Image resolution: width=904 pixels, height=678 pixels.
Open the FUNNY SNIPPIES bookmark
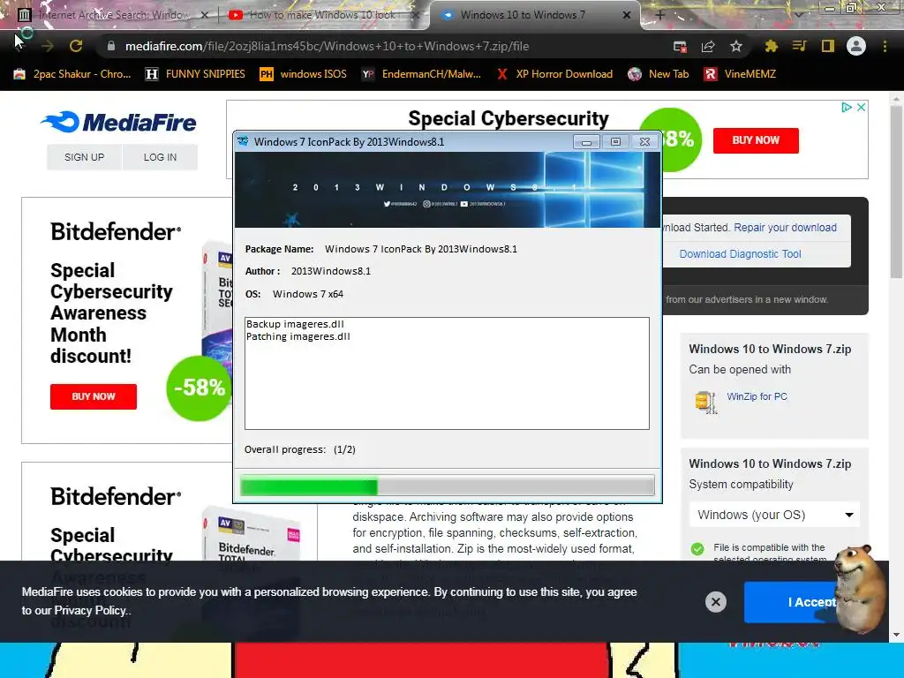[x=195, y=74]
